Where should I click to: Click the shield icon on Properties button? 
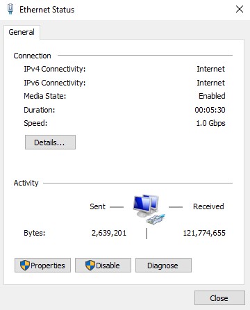[x=25, y=266]
